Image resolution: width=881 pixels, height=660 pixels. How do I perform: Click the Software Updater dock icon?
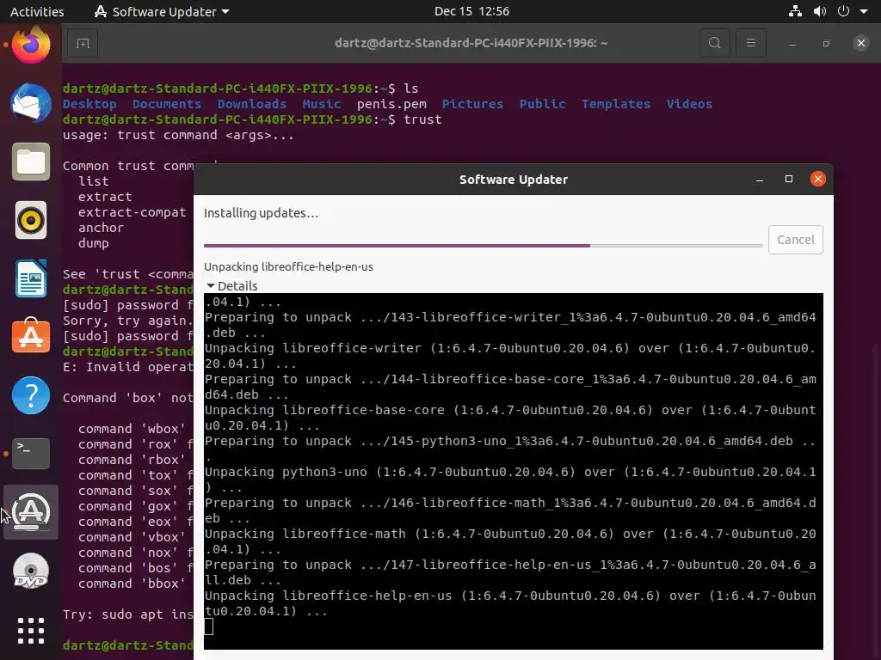(31, 512)
